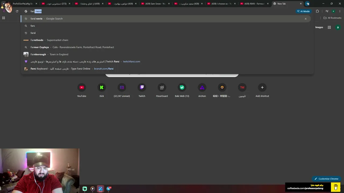Screen dimensions: 344x193
Task: Open the Google account avatar on page
Action: (338, 27)
